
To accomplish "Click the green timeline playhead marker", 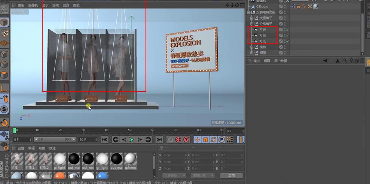I will (14, 130).
